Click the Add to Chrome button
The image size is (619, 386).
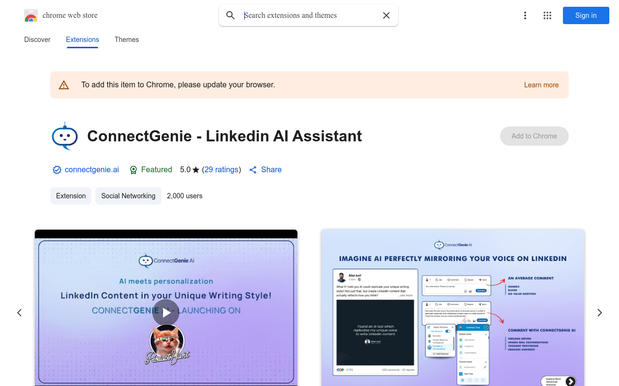pyautogui.click(x=534, y=136)
